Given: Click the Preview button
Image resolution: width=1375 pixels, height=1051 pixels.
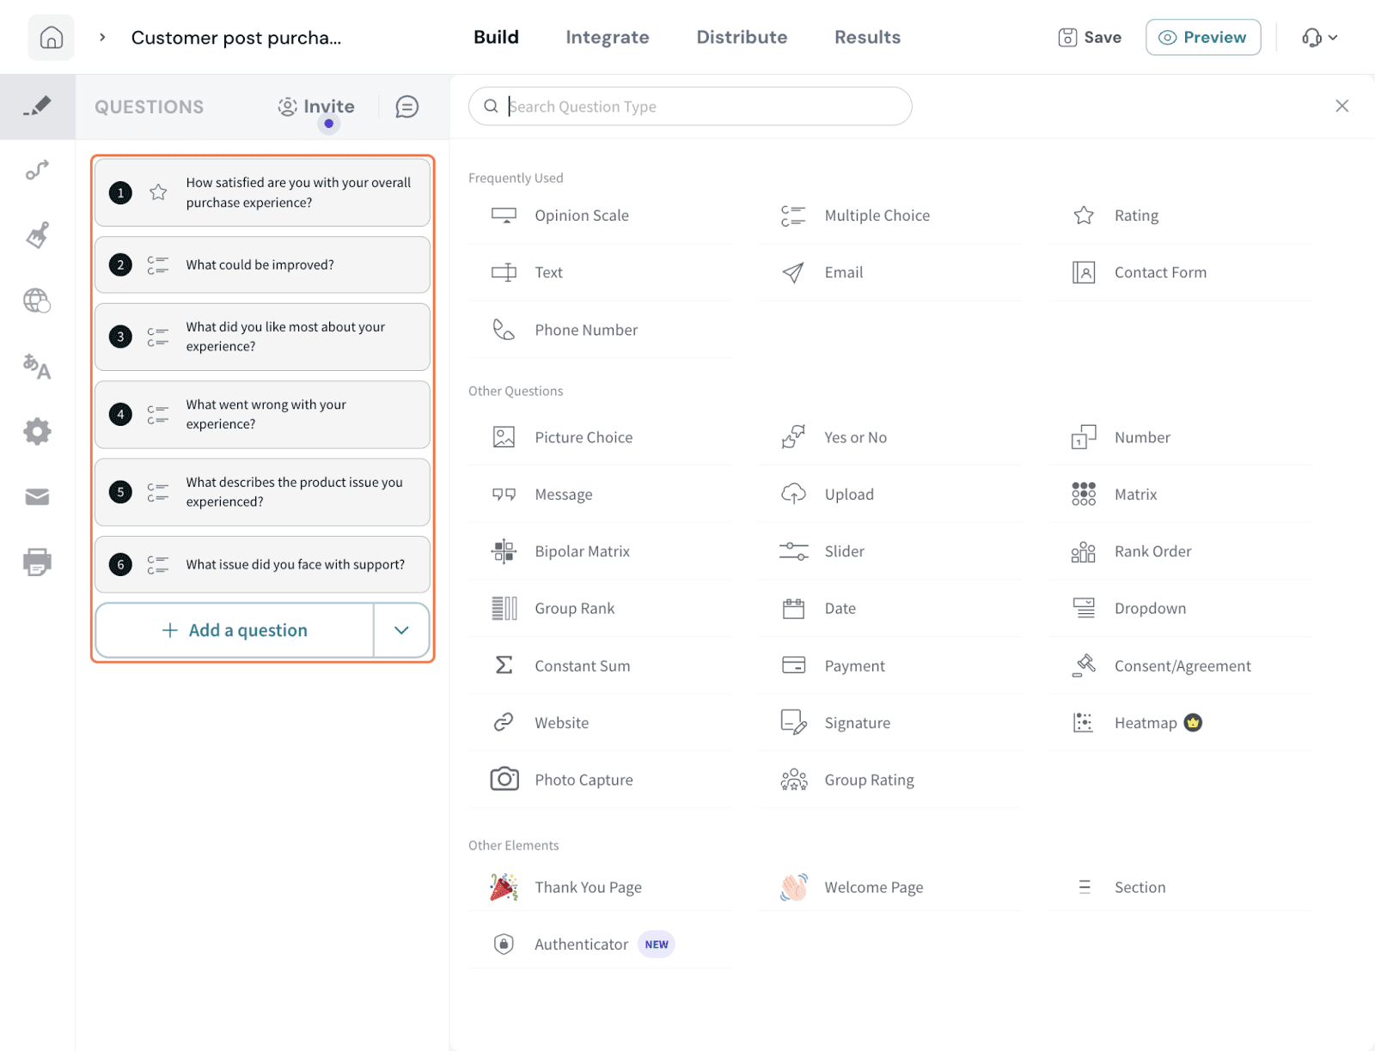Looking at the screenshot, I should tap(1202, 38).
